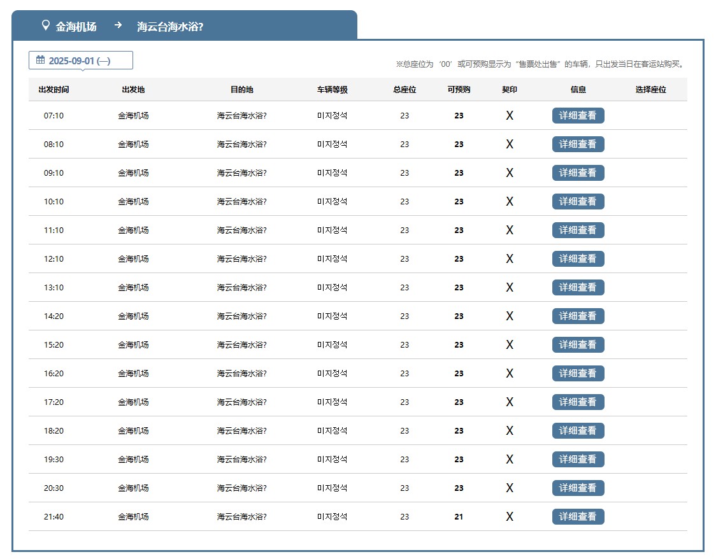This screenshot has width=716, height=559.
Task: Click the calendar icon beside the date
Action: tap(40, 60)
